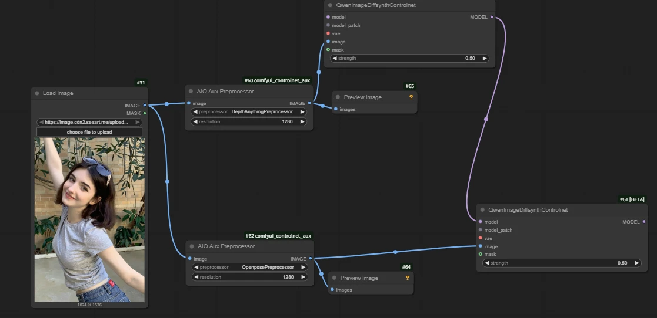
Task: Select next preprocessor with right arrow on node #60
Action: tap(302, 111)
